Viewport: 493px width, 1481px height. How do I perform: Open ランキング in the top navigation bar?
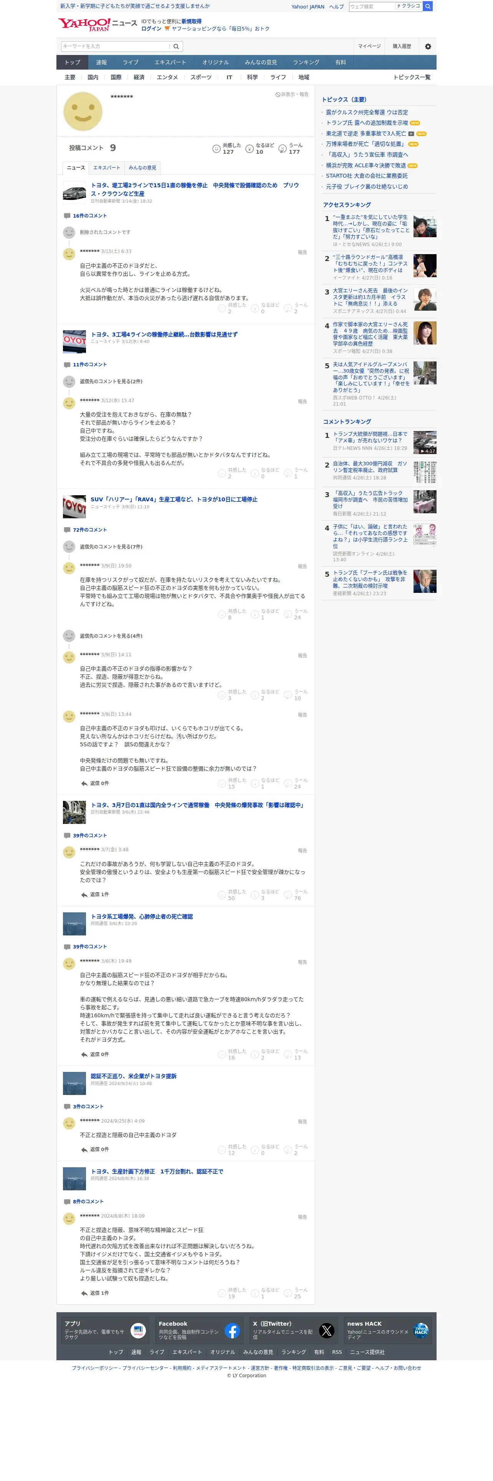306,63
